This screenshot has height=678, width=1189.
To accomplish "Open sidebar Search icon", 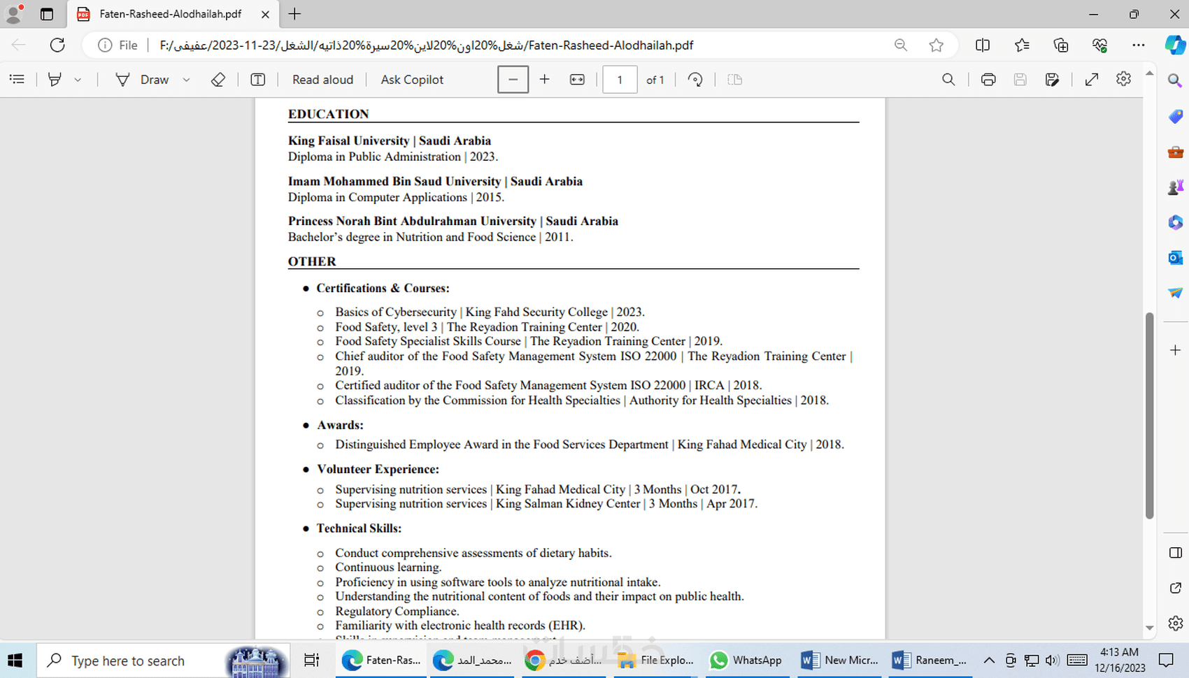I will click(1175, 81).
